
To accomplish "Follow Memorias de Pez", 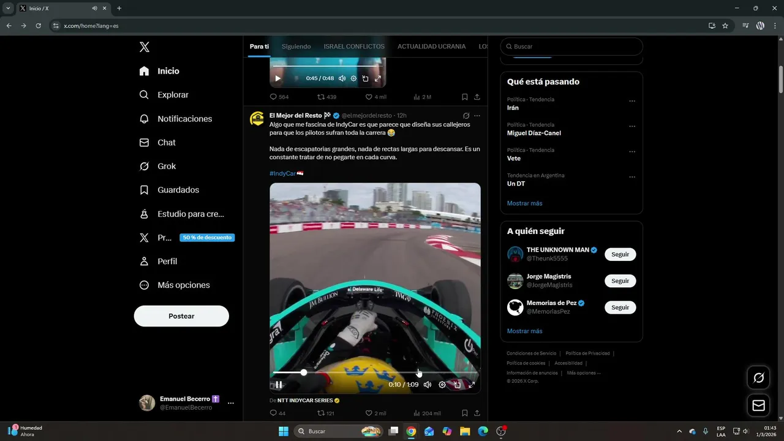I will 620,307.
